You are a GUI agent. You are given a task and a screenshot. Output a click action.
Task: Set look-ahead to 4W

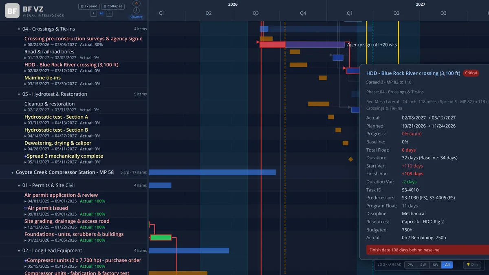click(x=423, y=265)
